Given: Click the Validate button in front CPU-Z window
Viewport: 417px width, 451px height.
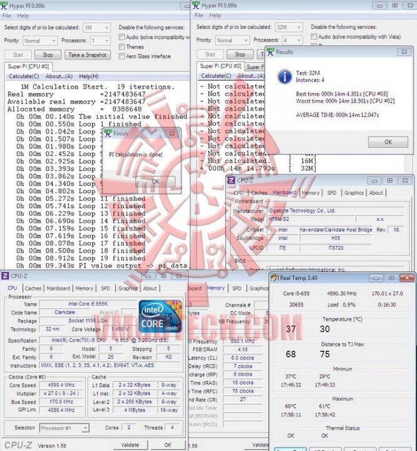Looking at the screenshot, I should (130, 445).
